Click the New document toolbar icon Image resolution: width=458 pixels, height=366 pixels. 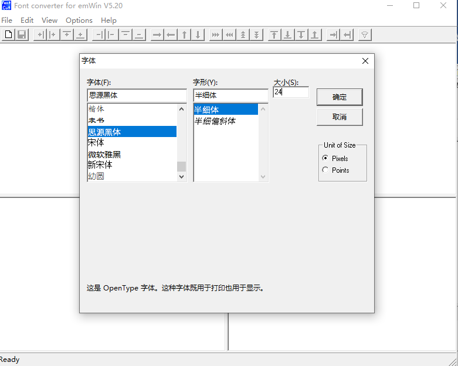pyautogui.click(x=8, y=35)
